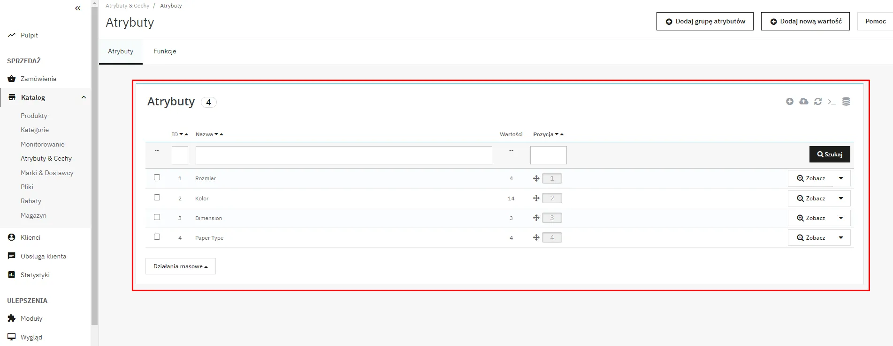
Task: Open dropdown arrow next to Kolor Zobacz
Action: 841,199
